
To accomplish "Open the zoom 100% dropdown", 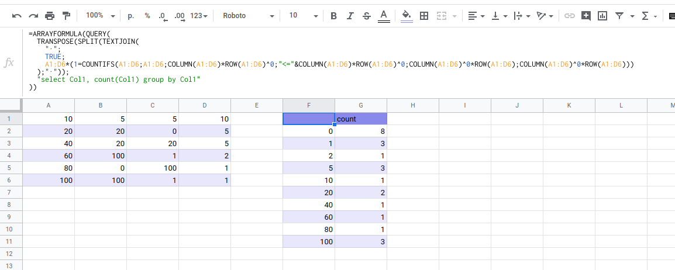I will 100,15.
